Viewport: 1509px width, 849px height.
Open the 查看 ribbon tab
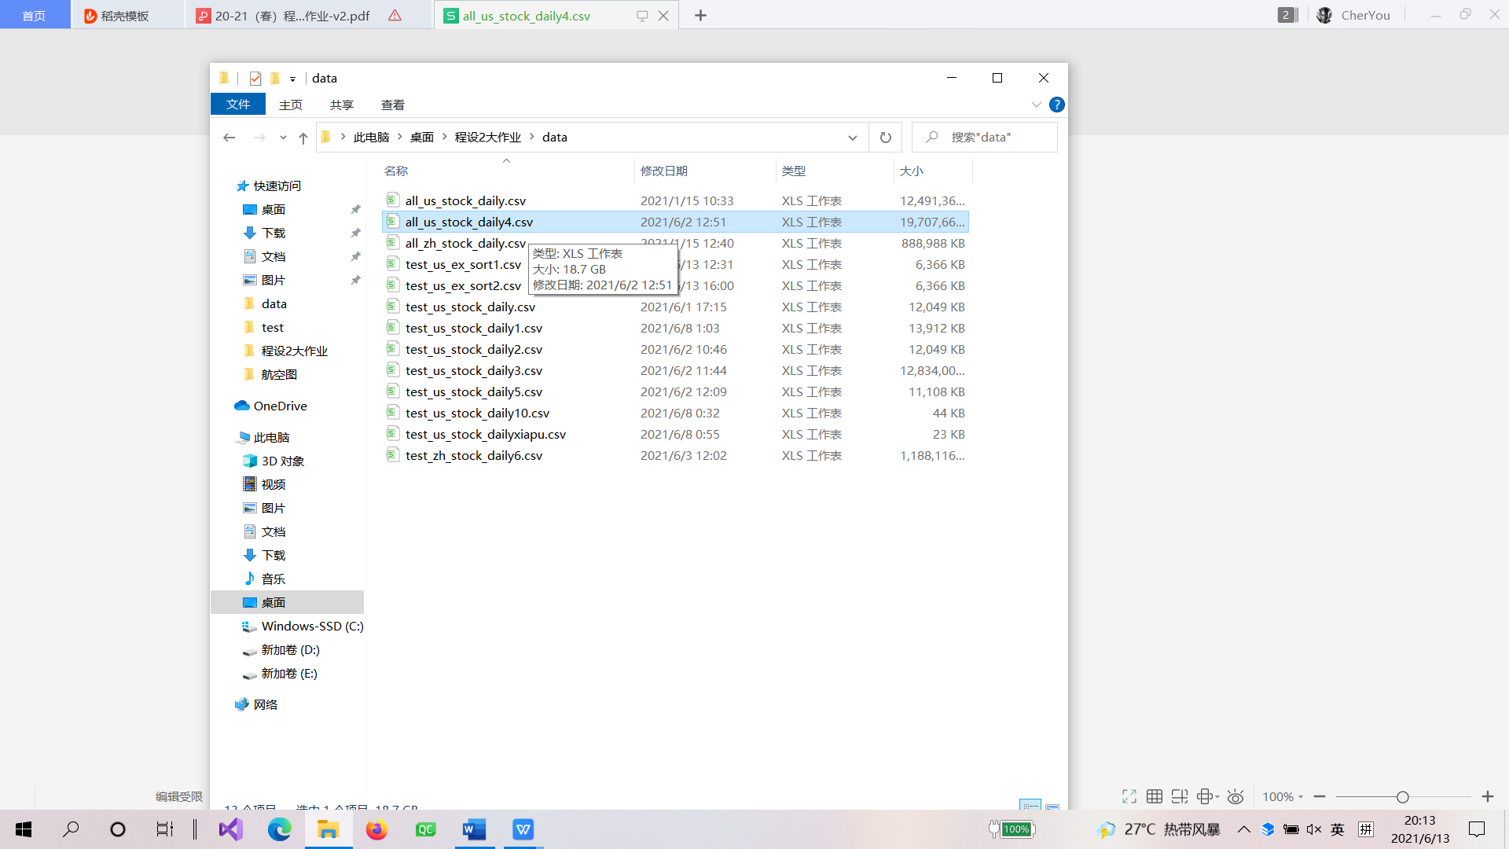pyautogui.click(x=392, y=105)
